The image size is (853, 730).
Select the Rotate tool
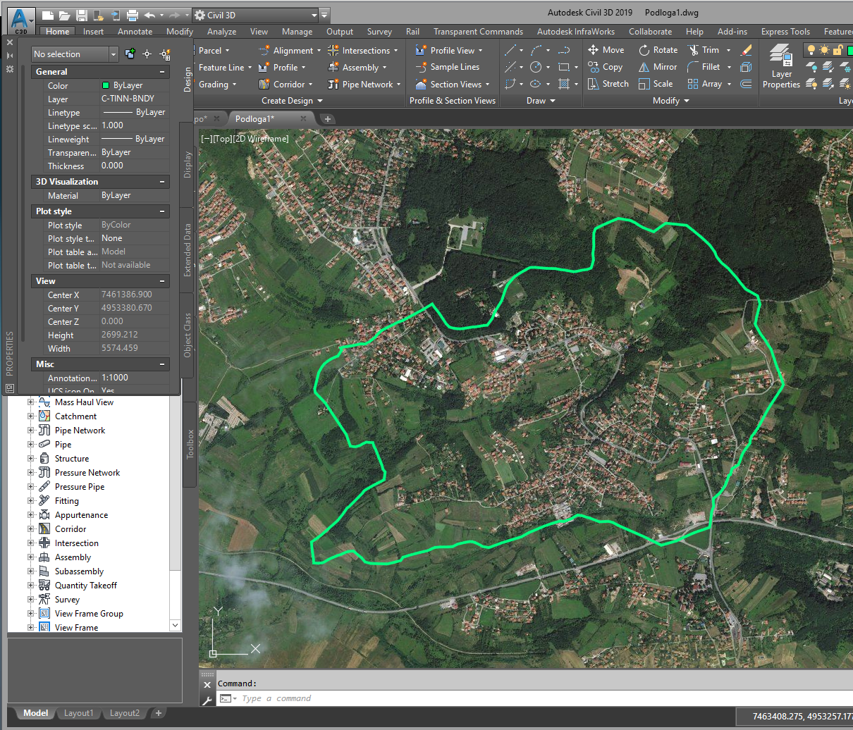click(658, 50)
